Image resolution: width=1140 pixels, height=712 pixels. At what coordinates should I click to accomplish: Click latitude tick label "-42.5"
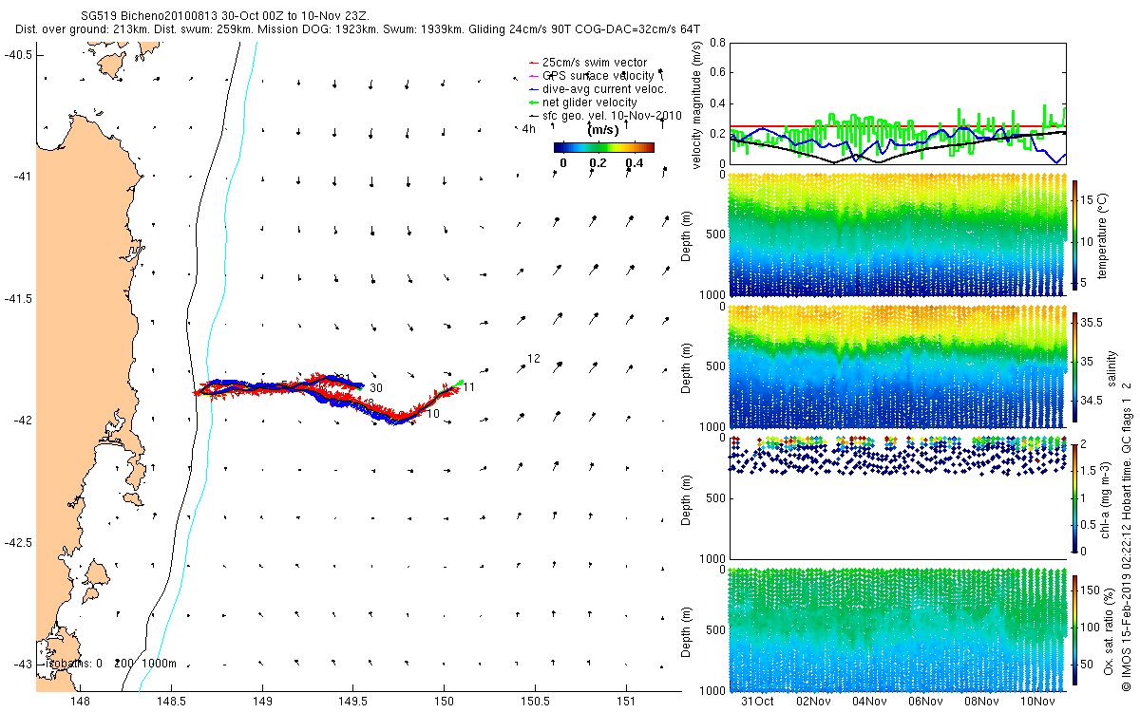pos(18,543)
